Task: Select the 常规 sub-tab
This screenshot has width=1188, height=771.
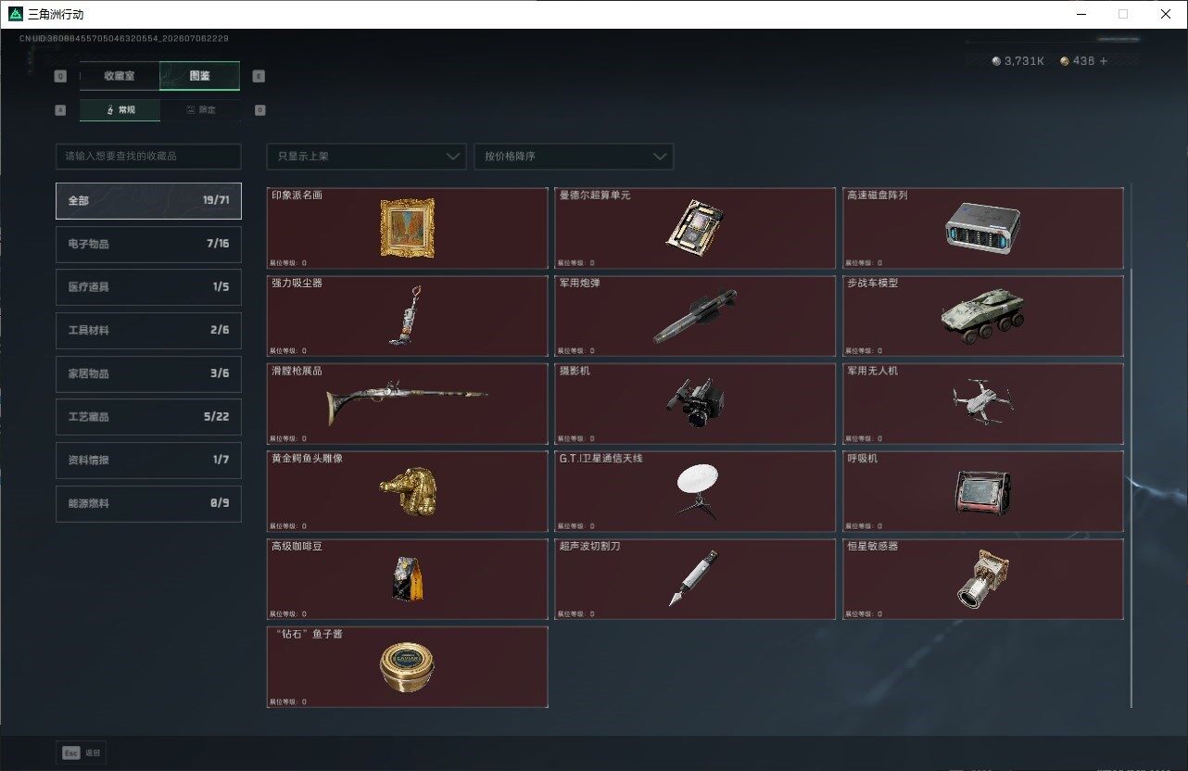Action: click(x=120, y=109)
